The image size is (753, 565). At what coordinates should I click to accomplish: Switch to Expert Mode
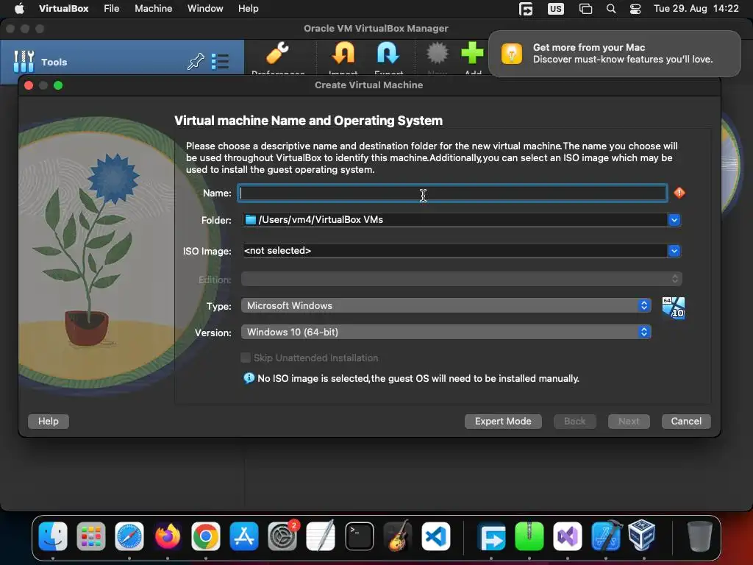point(503,422)
